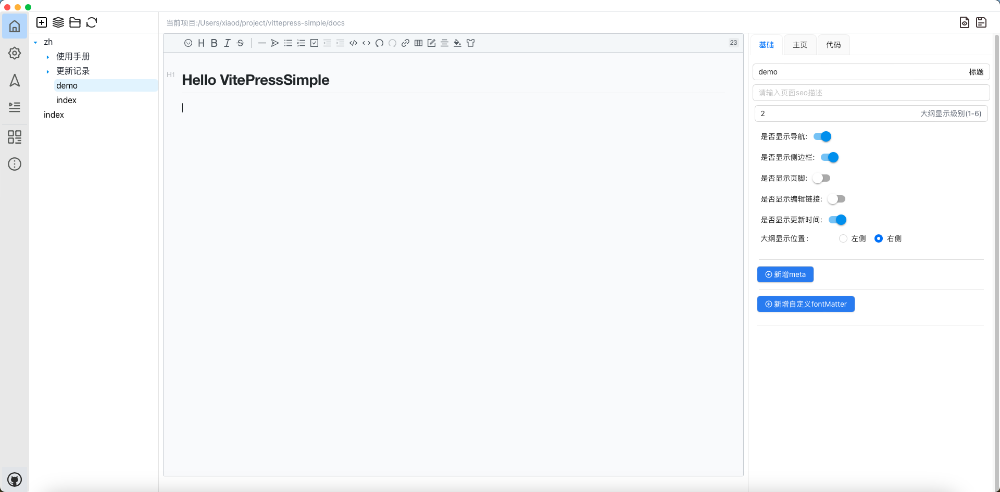The height and width of the screenshot is (492, 1000).
Task: Toggle 是否显示侧边栏 switch
Action: (830, 157)
